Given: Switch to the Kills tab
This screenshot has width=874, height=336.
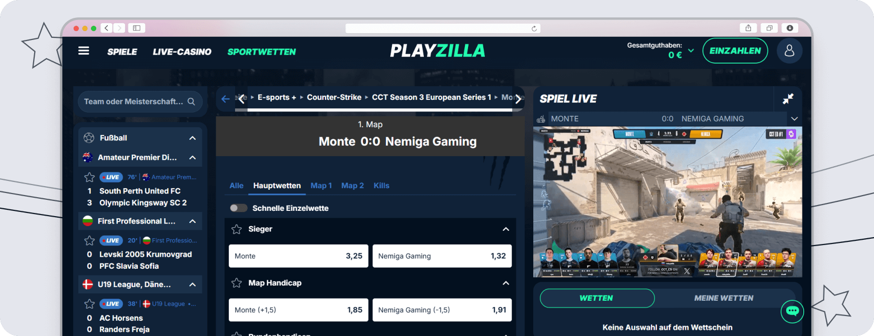Looking at the screenshot, I should click(382, 186).
